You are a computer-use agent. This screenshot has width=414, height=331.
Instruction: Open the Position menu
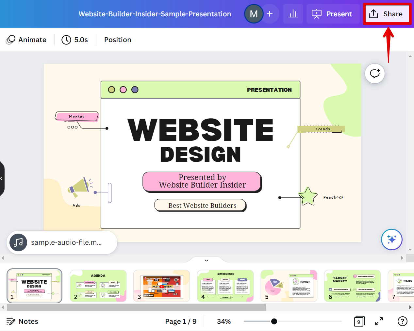coord(118,40)
